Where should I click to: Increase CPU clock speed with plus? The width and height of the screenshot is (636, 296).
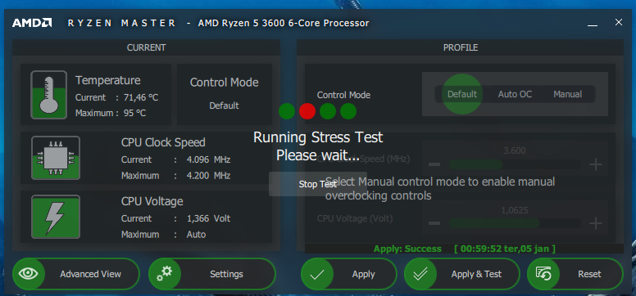click(x=595, y=164)
